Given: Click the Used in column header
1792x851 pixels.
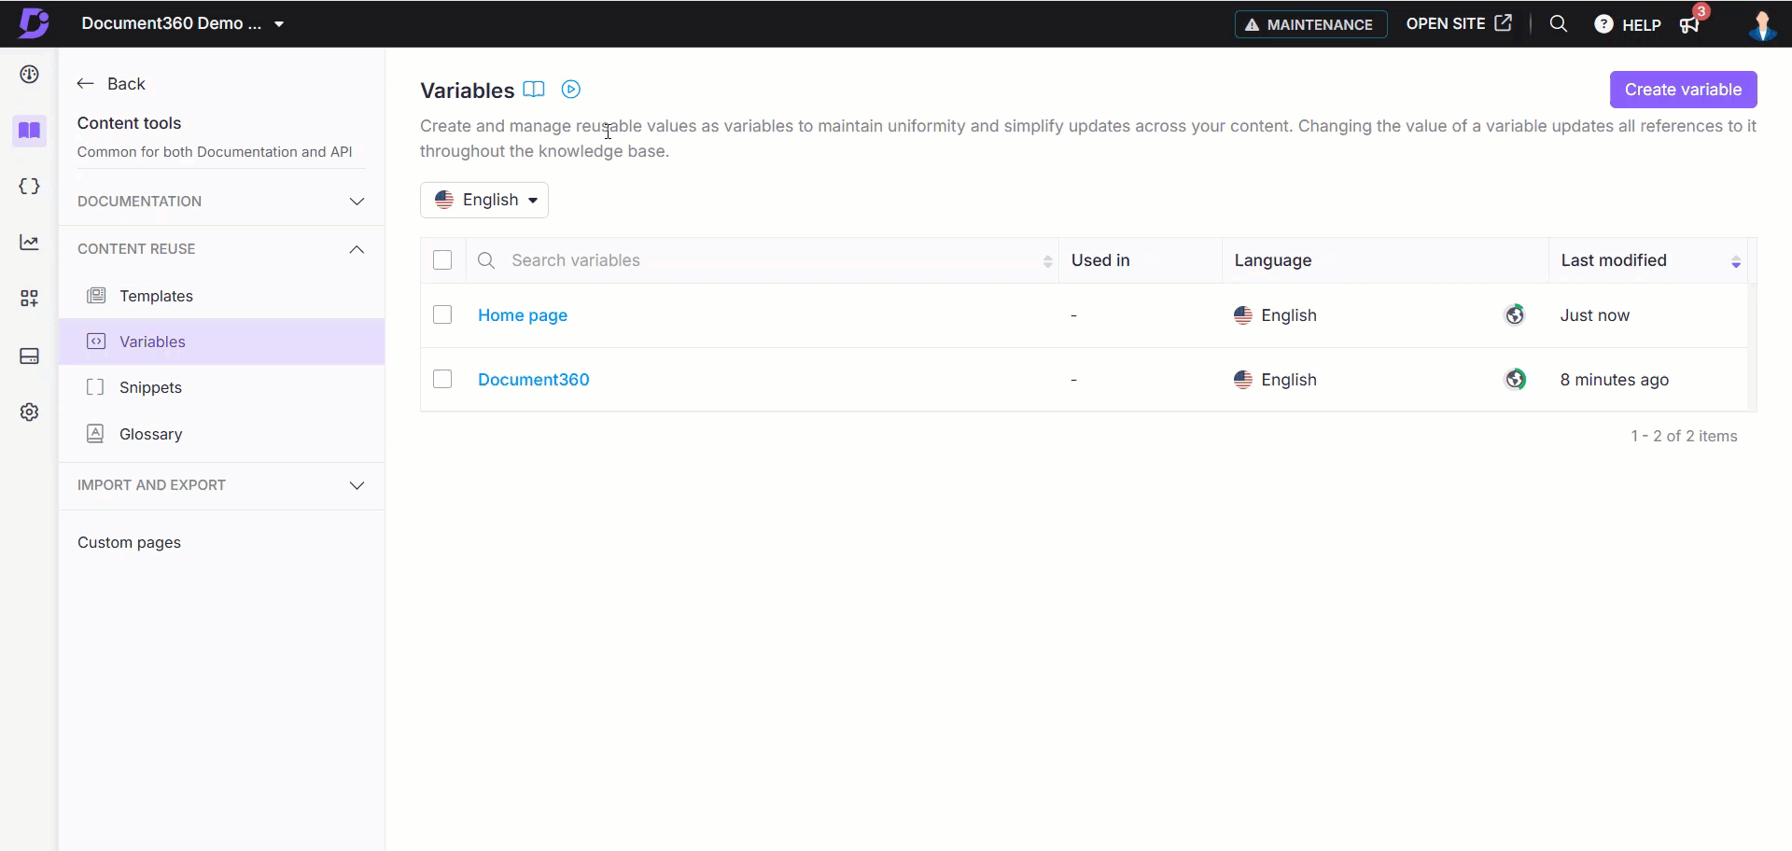Looking at the screenshot, I should [x=1100, y=260].
